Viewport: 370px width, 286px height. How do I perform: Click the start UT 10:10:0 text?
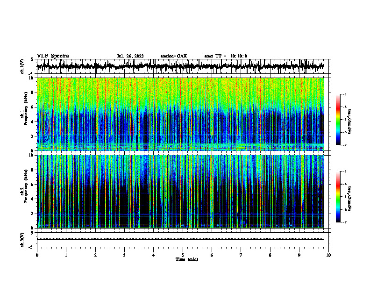[226, 56]
